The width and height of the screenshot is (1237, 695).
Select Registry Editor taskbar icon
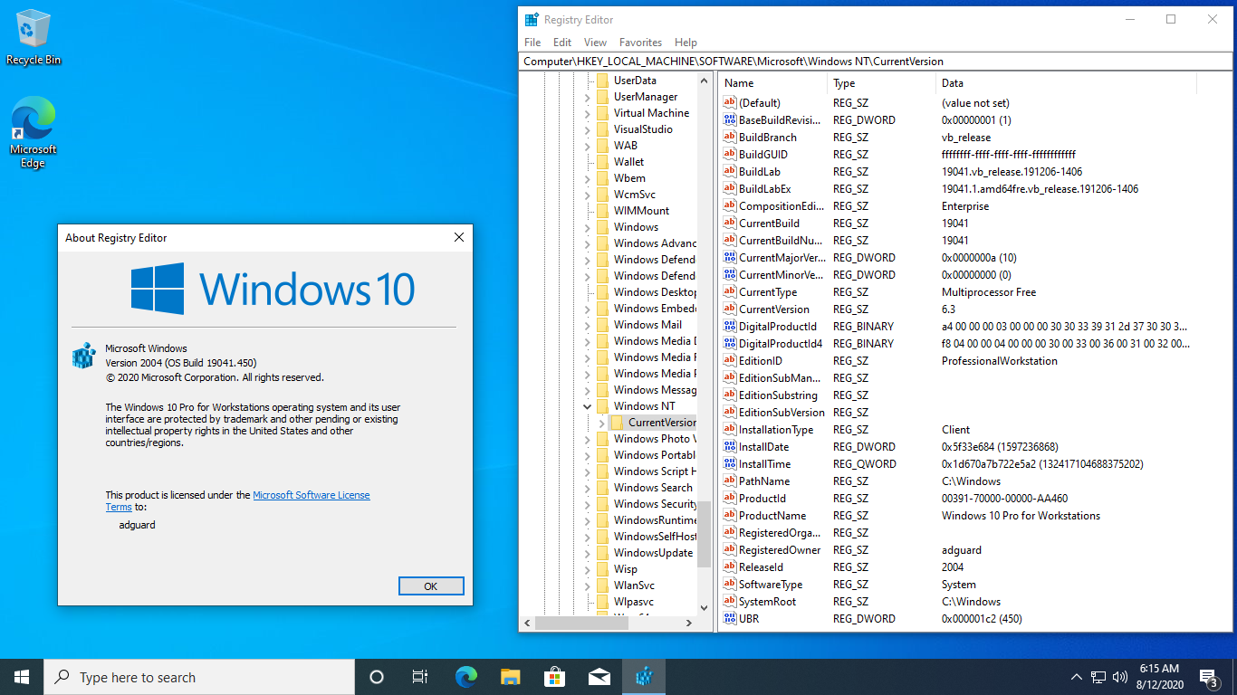click(x=644, y=677)
